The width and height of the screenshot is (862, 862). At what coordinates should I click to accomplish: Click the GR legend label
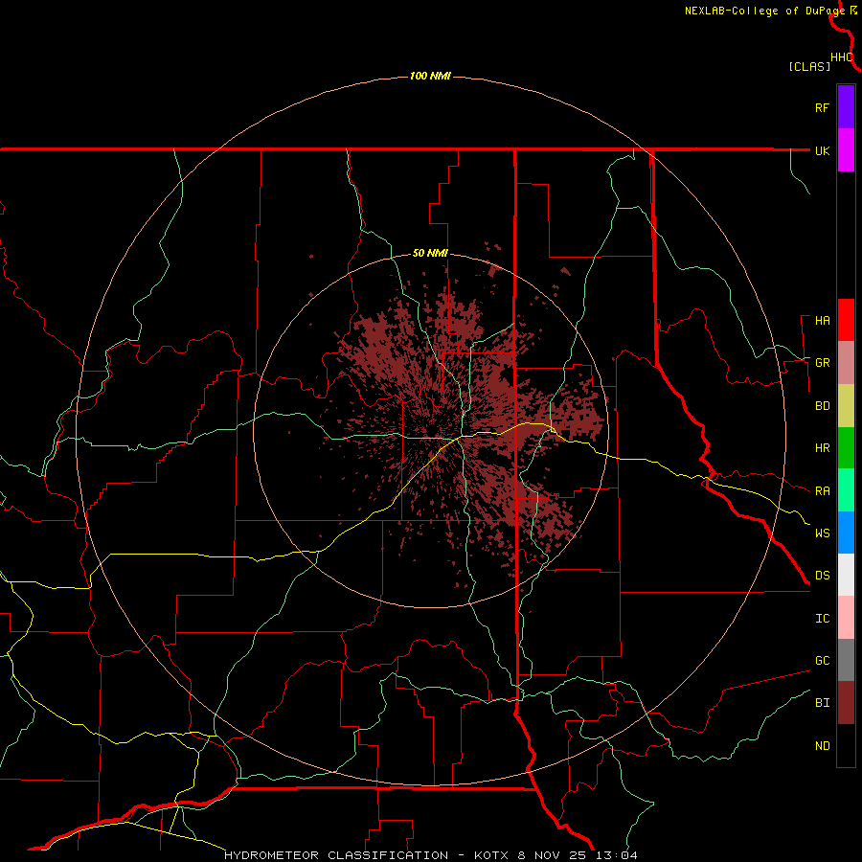(823, 363)
